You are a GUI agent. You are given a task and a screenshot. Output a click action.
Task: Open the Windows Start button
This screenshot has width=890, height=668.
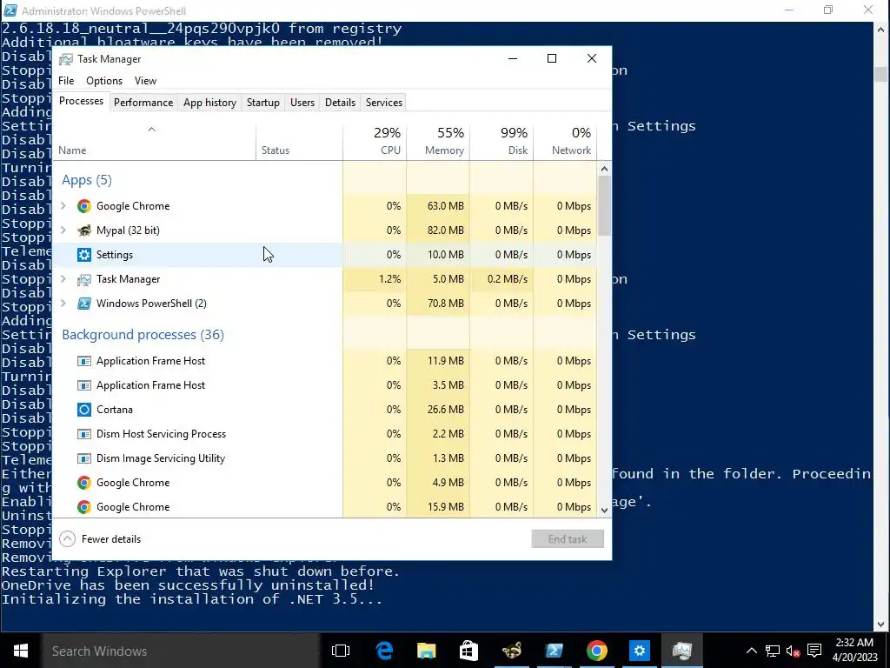point(21,651)
